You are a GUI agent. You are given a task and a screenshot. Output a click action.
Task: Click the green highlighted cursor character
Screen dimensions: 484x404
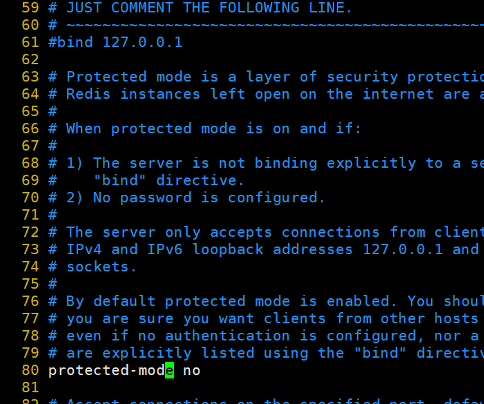click(169, 370)
